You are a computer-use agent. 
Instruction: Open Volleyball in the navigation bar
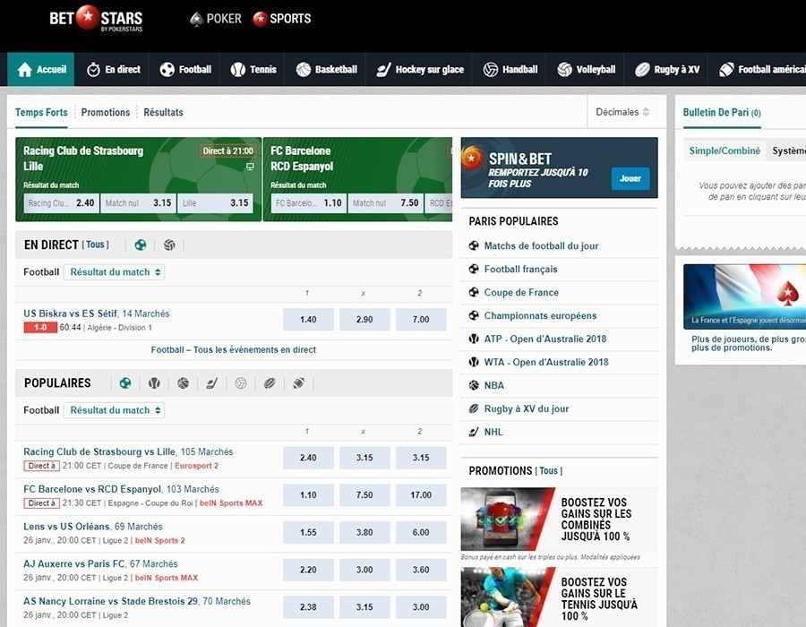[586, 69]
